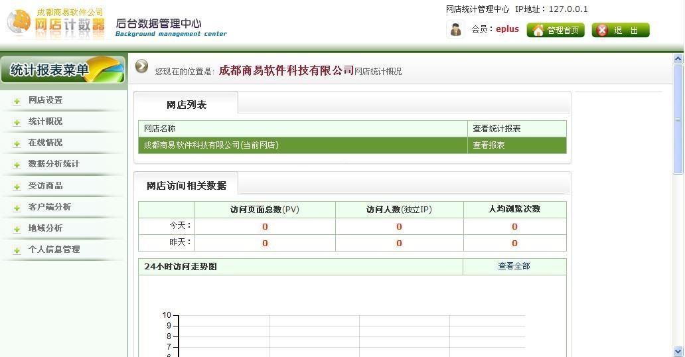Select the 网店列表 tab

click(186, 104)
